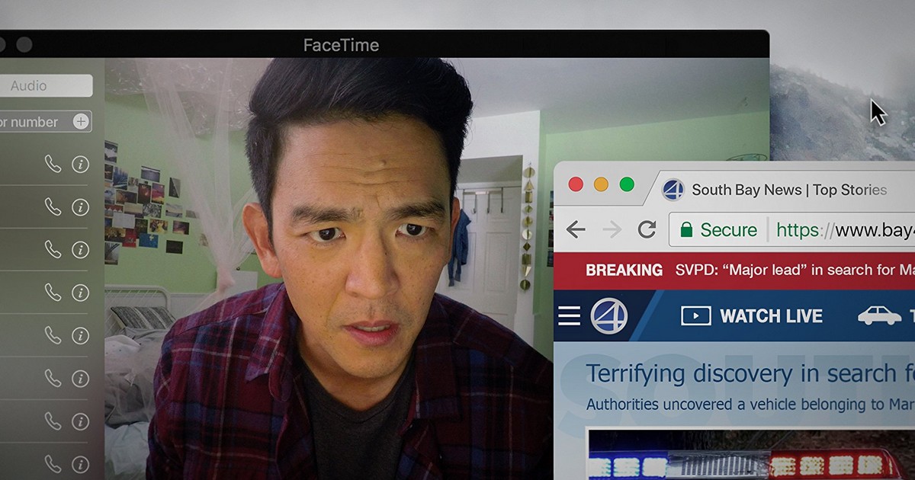Open info for the second FaceTime contact row
The height and width of the screenshot is (480, 915).
(x=80, y=206)
